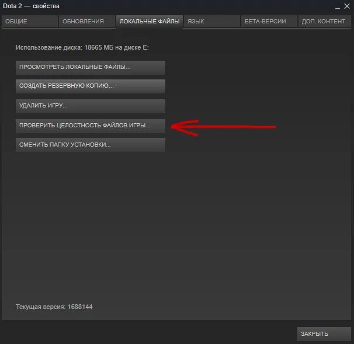This screenshot has height=344, width=354.
Task: Click СОЗДАТЬ РЕЗЕРВНУЮ КОПИЮ button
Action: 91,86
